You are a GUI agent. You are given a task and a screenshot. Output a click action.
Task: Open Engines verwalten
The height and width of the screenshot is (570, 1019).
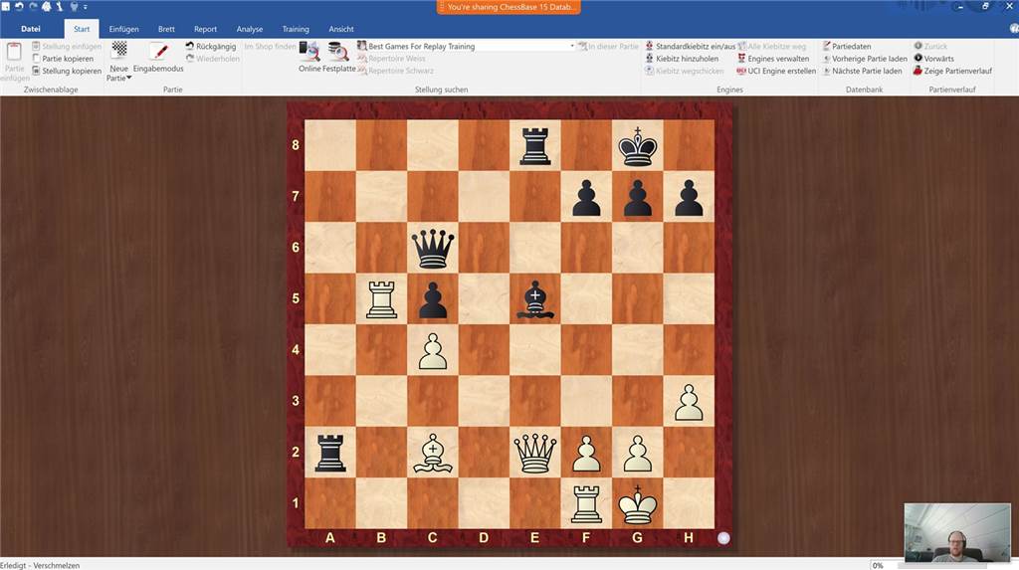pos(772,59)
